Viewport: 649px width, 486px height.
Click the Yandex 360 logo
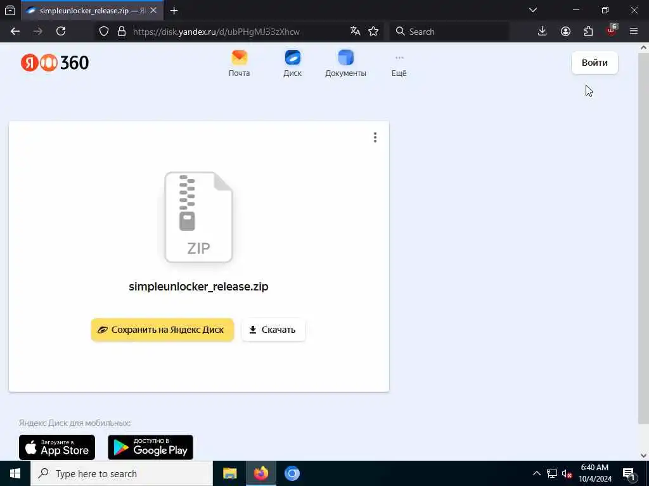55,63
